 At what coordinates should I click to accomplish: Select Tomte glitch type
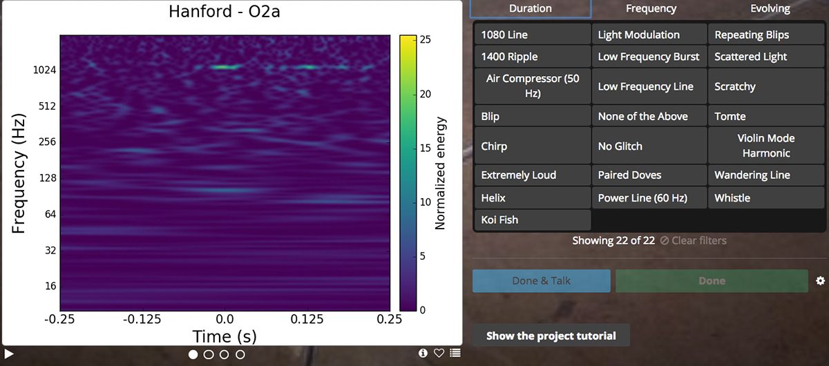coord(767,116)
